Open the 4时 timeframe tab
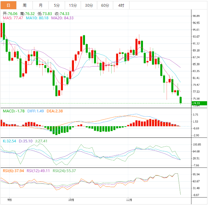This screenshot has width=208, height=207. [x=121, y=5]
